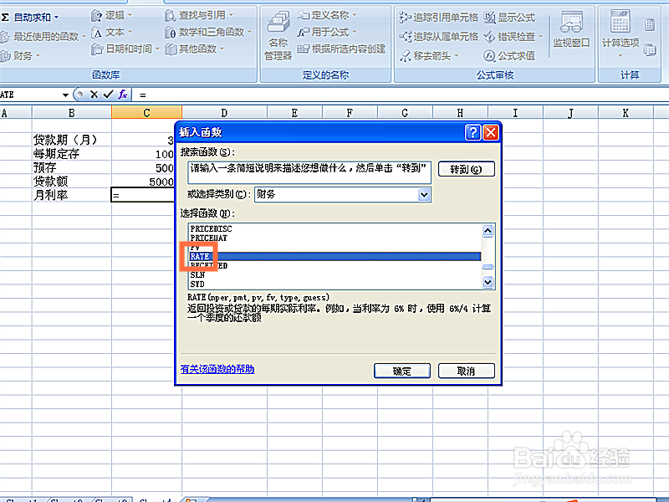Select column H header
The width and height of the screenshot is (669, 502).
[x=460, y=113]
